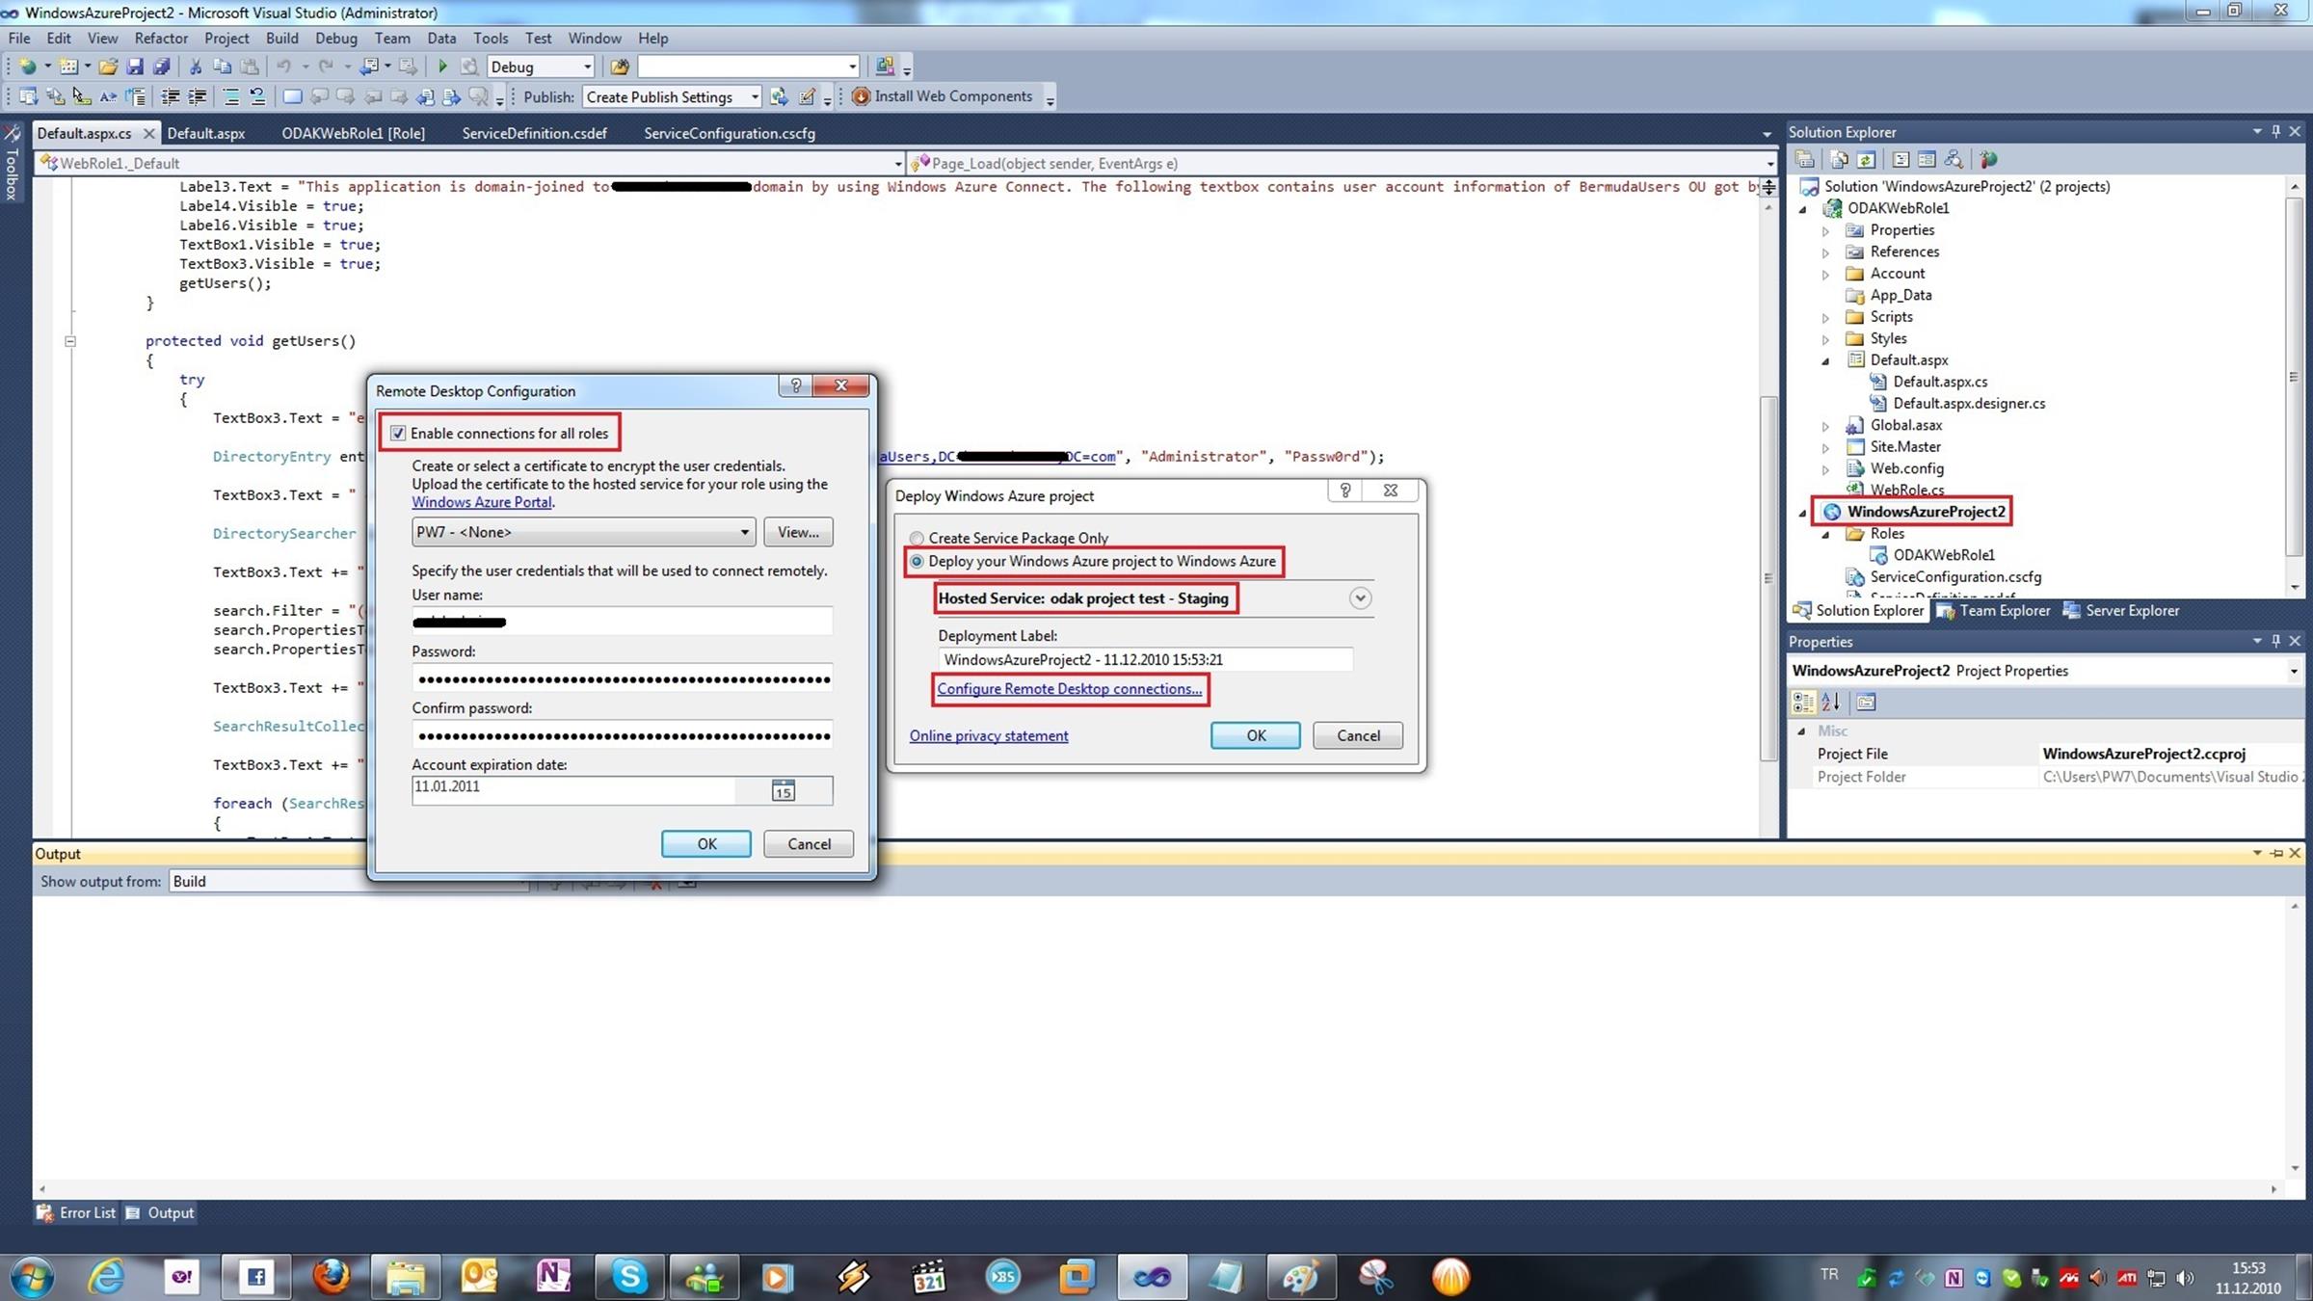Click Solution Explorer View Class Diagram icon
Screen dimensions: 2313x1301
(x=1954, y=160)
